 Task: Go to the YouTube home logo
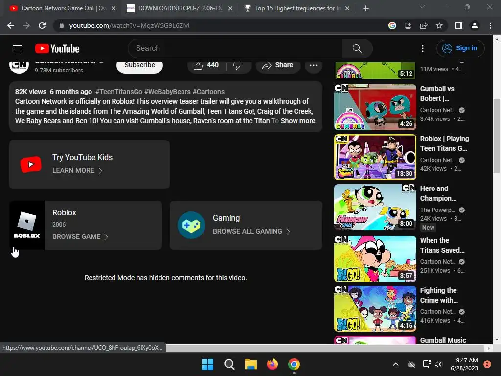coord(57,48)
